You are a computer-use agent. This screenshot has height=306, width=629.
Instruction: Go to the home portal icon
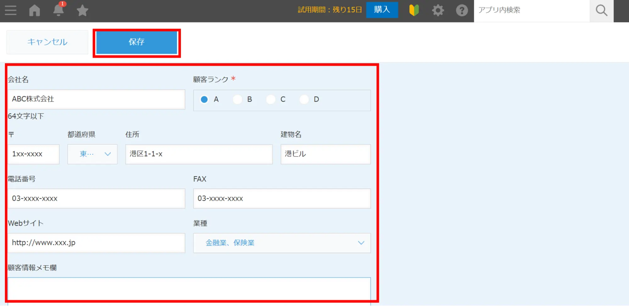point(35,10)
